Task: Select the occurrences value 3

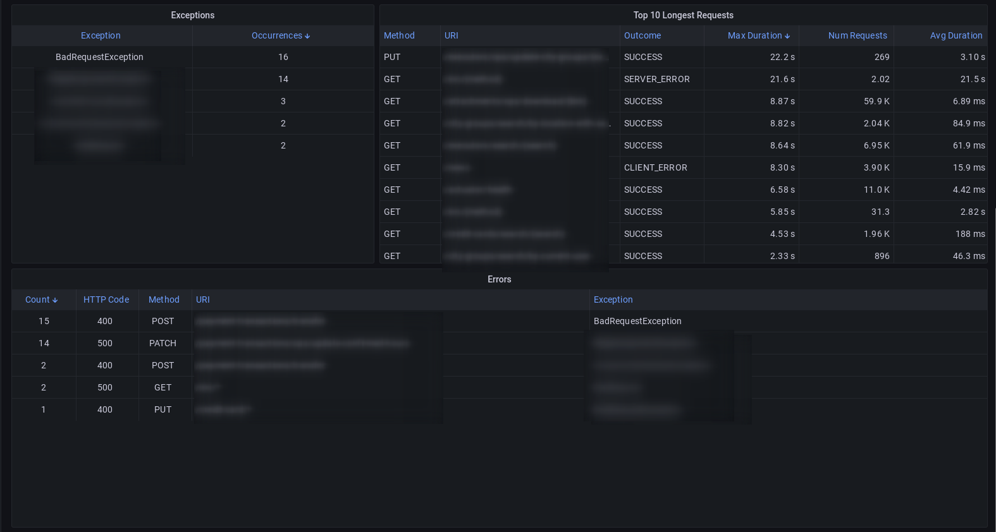Action: (283, 101)
